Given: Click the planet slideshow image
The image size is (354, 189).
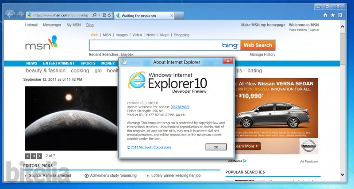Looking at the screenshot, I should (x=71, y=118).
